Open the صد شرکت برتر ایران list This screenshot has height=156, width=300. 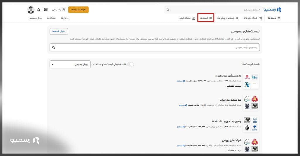(x=231, y=100)
